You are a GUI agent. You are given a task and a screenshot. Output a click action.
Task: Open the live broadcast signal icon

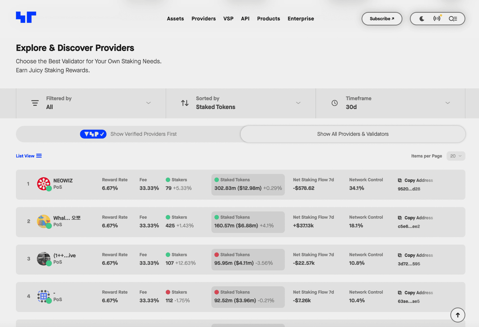437,19
